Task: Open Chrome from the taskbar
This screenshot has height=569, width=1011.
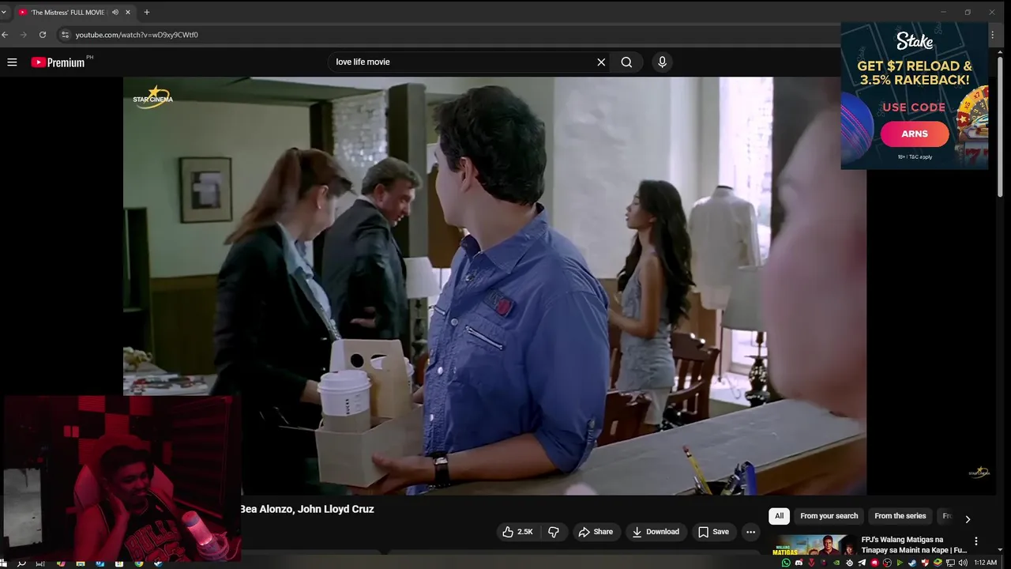Action: pos(139,563)
